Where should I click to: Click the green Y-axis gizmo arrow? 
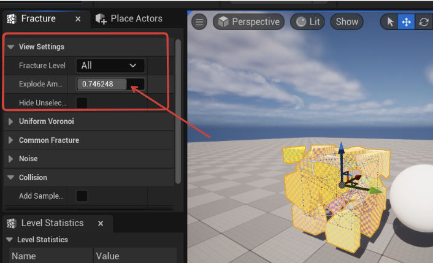coord(375,191)
